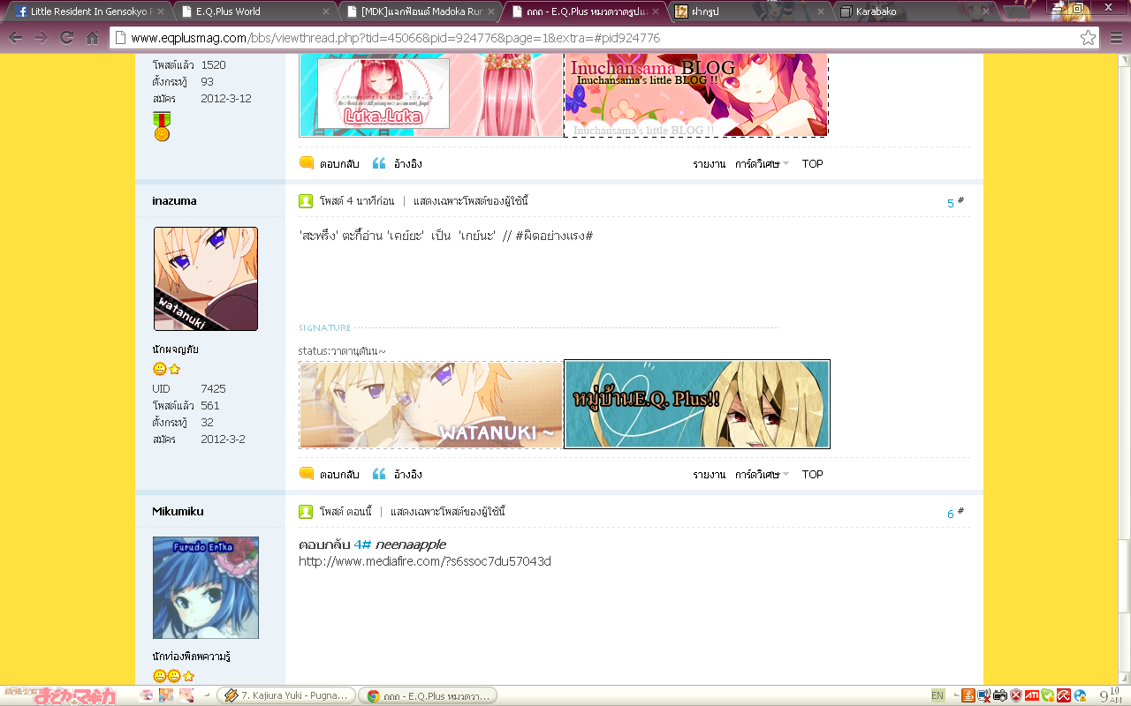Open the ATI tray icon

click(x=1032, y=695)
